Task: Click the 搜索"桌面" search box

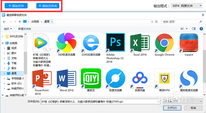Action: coord(182,22)
